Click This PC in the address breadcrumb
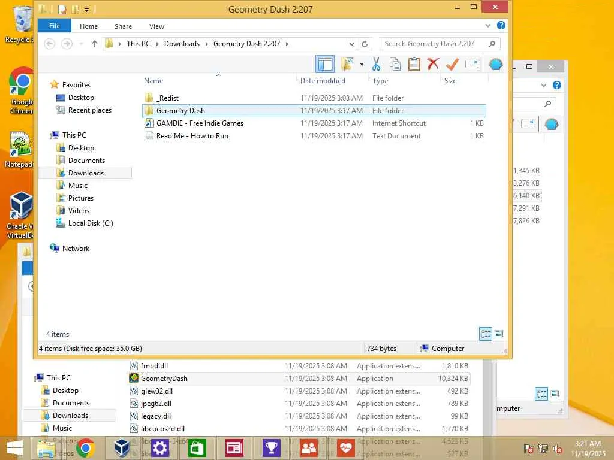Image resolution: width=614 pixels, height=460 pixels. (x=139, y=44)
